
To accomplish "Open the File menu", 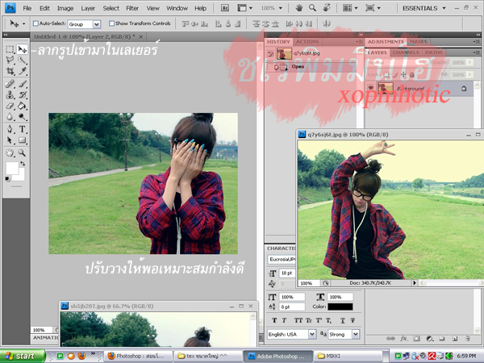I will [x=27, y=8].
